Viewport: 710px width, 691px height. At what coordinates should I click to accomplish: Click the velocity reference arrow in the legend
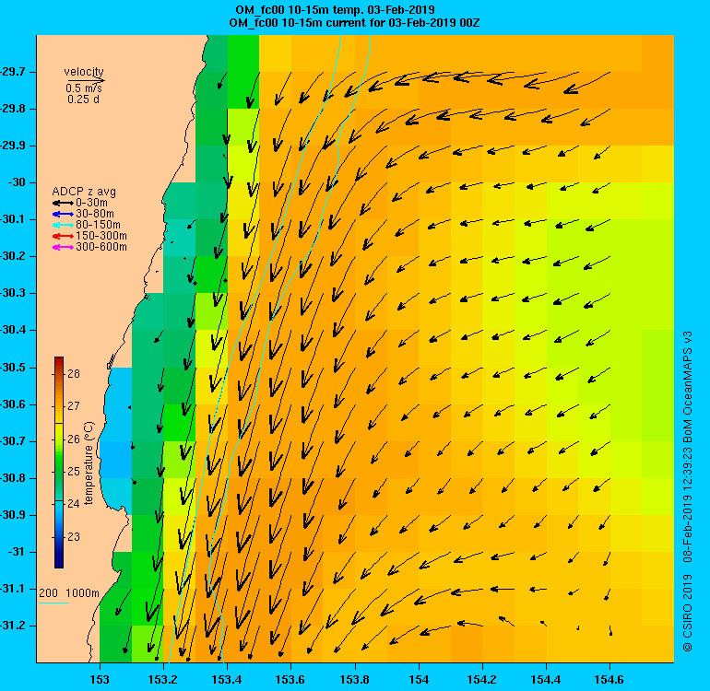pyautogui.click(x=86, y=81)
